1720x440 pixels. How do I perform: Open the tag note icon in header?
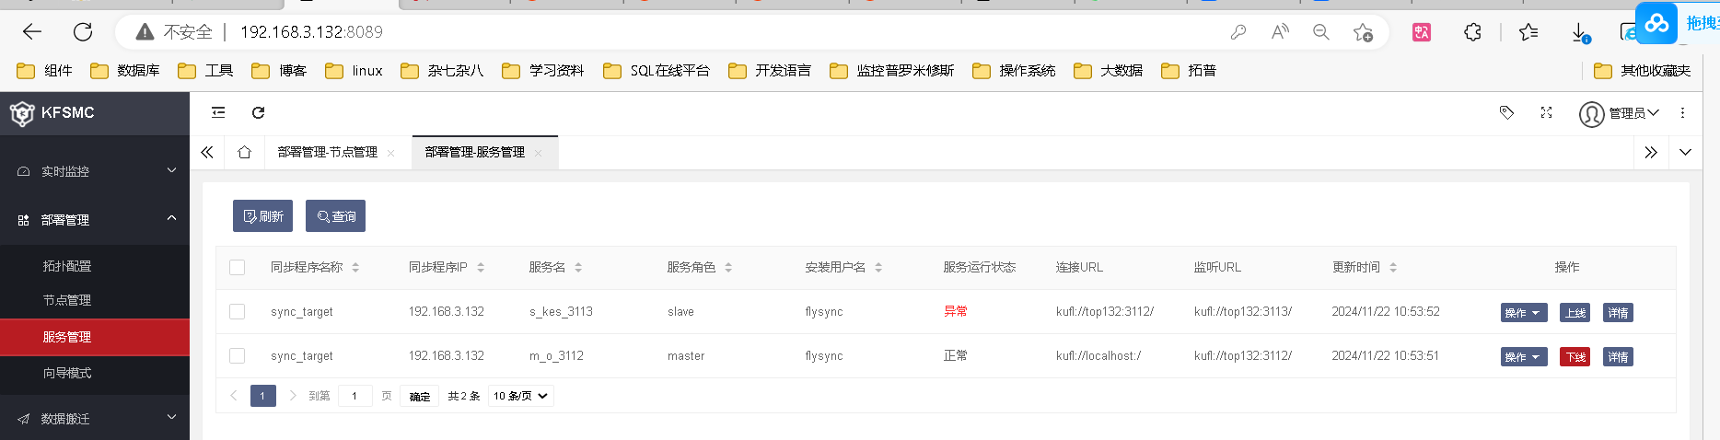[1506, 112]
